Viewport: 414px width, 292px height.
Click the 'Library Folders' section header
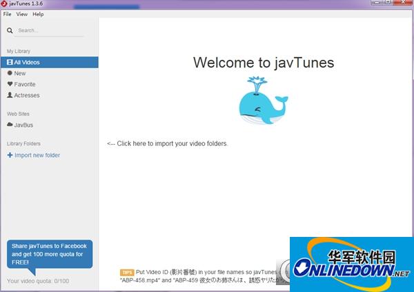point(23,144)
